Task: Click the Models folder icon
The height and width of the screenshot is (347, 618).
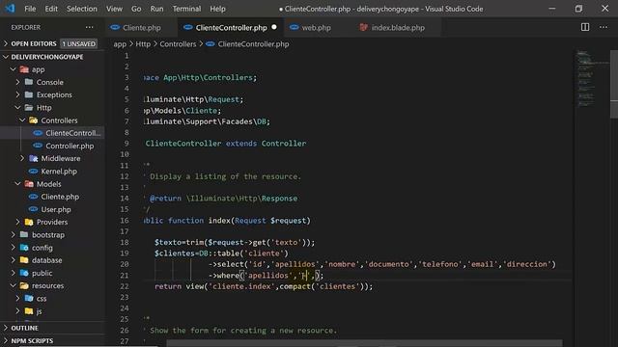Action: tap(29, 184)
